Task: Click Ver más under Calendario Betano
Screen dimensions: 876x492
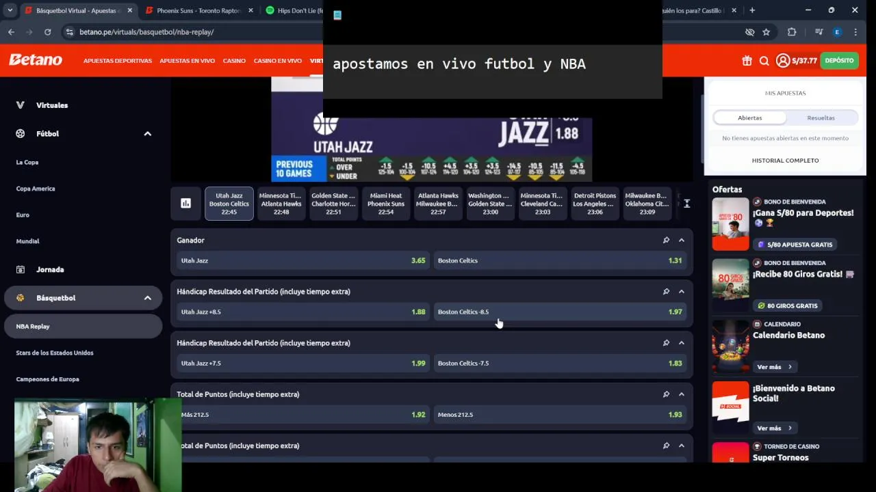Action: click(774, 367)
